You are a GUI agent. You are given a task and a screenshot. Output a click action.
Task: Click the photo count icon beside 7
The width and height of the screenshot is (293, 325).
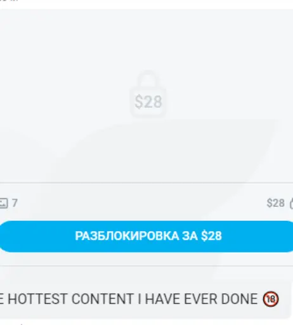pyautogui.click(x=4, y=203)
